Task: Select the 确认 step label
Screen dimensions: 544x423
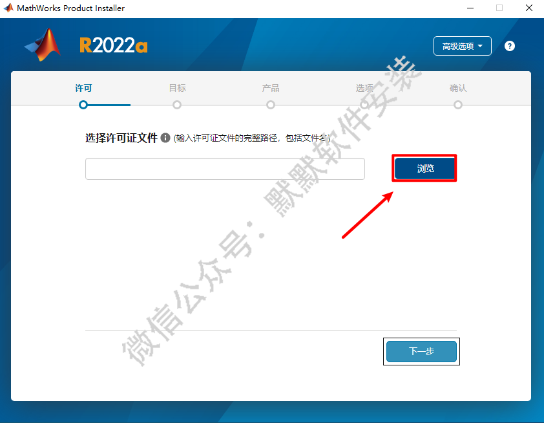Action: 458,88
